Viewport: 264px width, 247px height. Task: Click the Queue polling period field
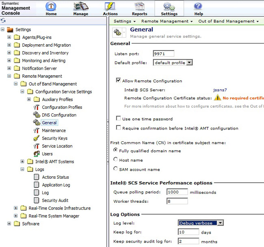pos(177,192)
